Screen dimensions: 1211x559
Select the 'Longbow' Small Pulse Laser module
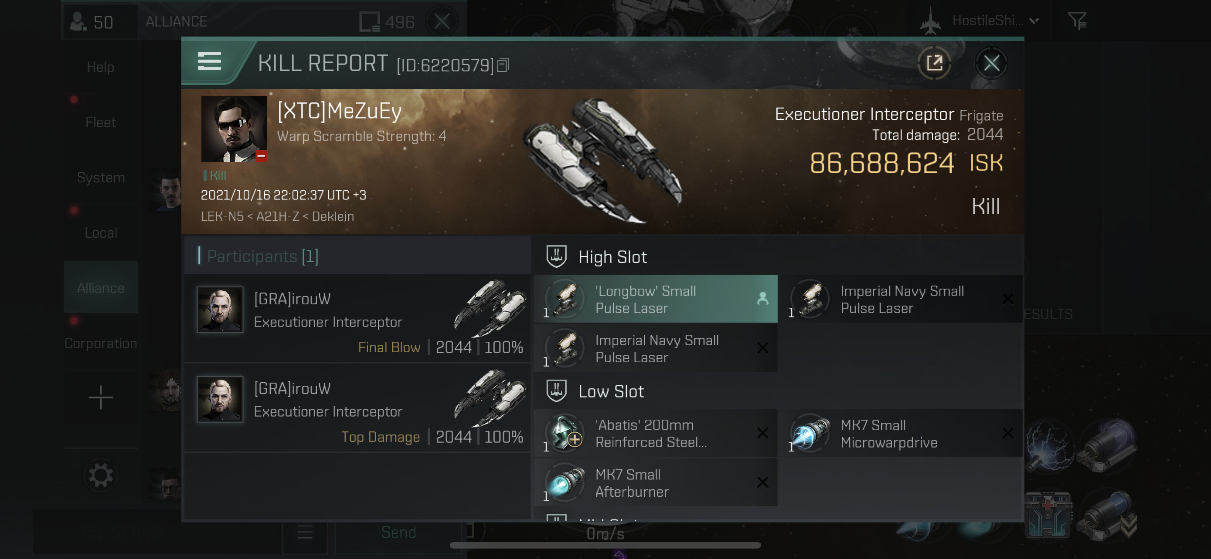point(655,299)
